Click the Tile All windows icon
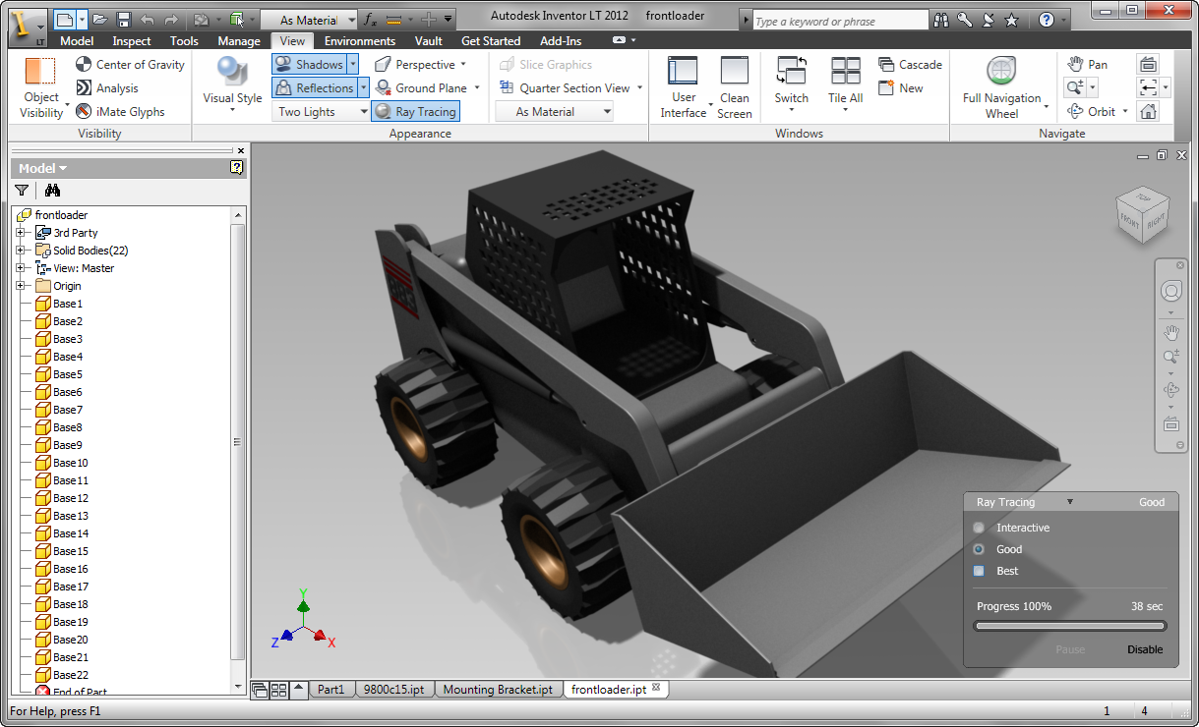This screenshot has height=727, width=1199. (845, 82)
